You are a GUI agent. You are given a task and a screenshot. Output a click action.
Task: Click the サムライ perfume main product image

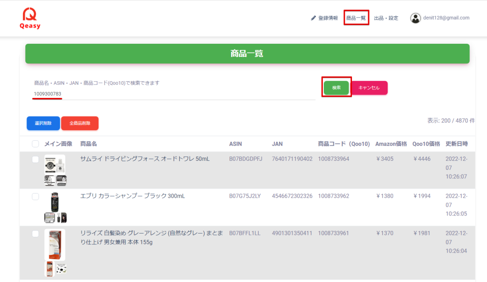[x=55, y=164]
